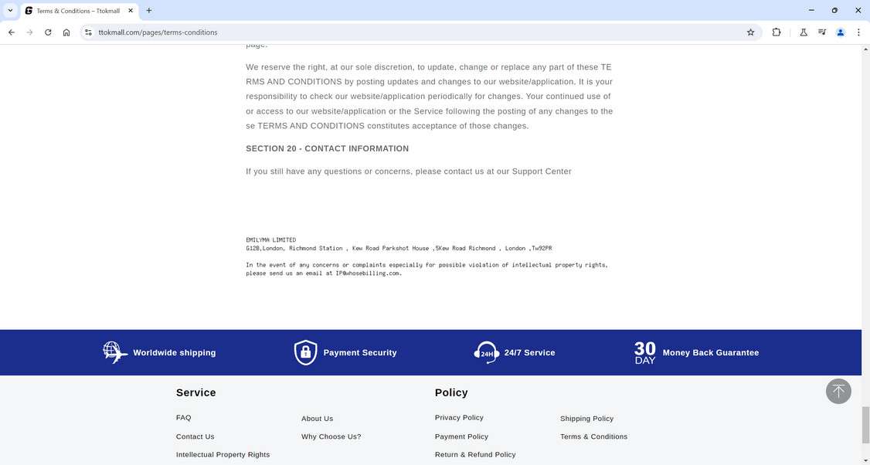
Task: Click the 24/7 Service headset icon
Action: point(487,352)
